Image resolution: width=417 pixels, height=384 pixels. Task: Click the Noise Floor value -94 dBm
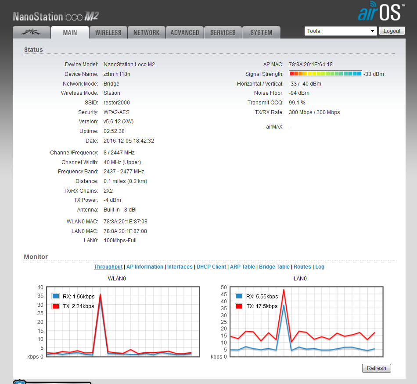299,93
